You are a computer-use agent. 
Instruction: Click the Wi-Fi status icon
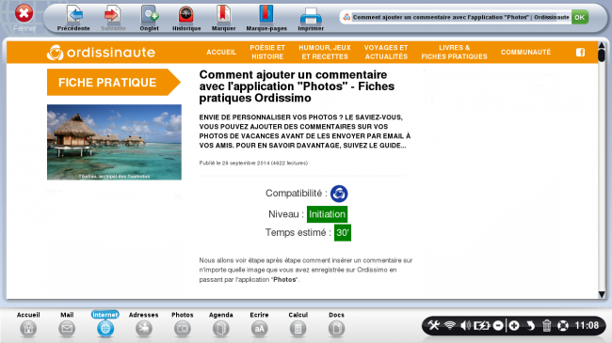(x=450, y=325)
